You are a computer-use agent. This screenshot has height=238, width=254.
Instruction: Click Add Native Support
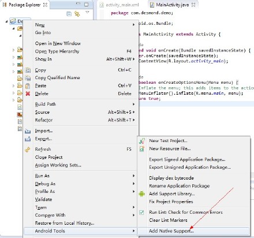point(193,231)
